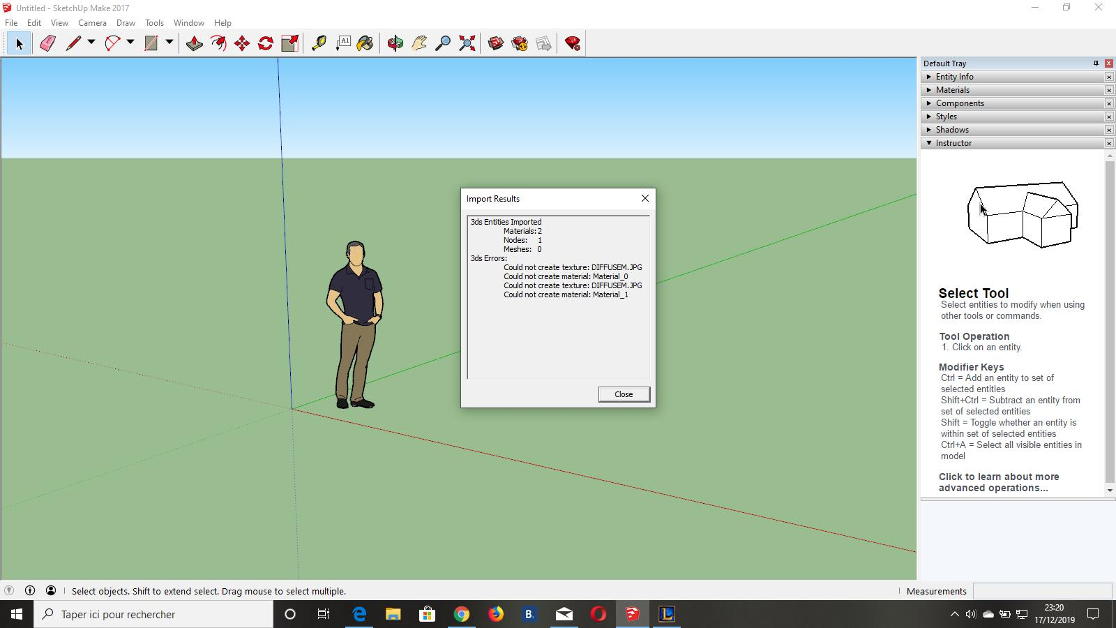Screen dimensions: 1116x628
Task: Select the Eraser tool
Action: coord(47,43)
